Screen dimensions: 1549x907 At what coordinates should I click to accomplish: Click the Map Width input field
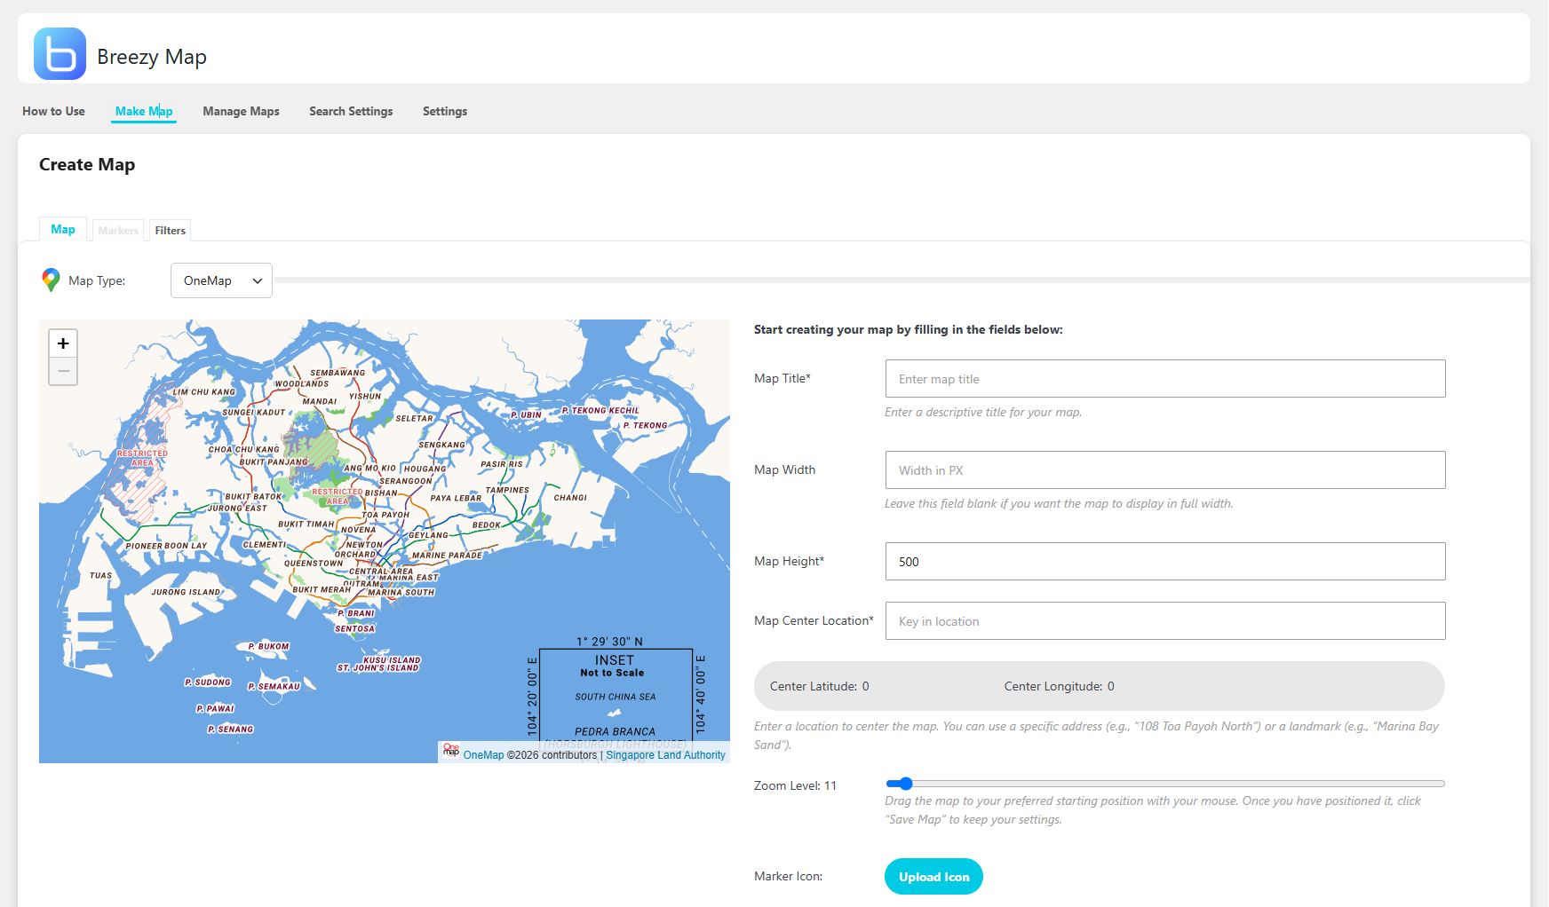point(1165,470)
